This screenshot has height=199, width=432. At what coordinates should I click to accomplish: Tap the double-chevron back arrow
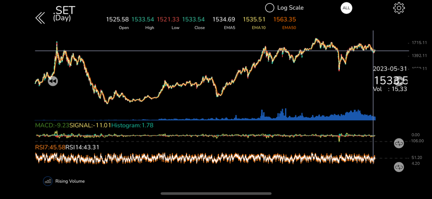click(x=40, y=18)
